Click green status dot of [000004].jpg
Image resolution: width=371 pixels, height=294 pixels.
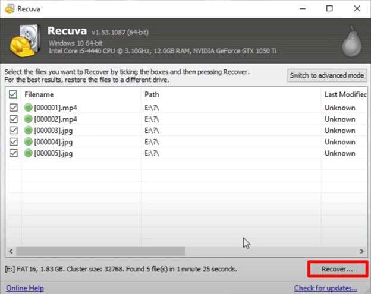[x=28, y=141]
